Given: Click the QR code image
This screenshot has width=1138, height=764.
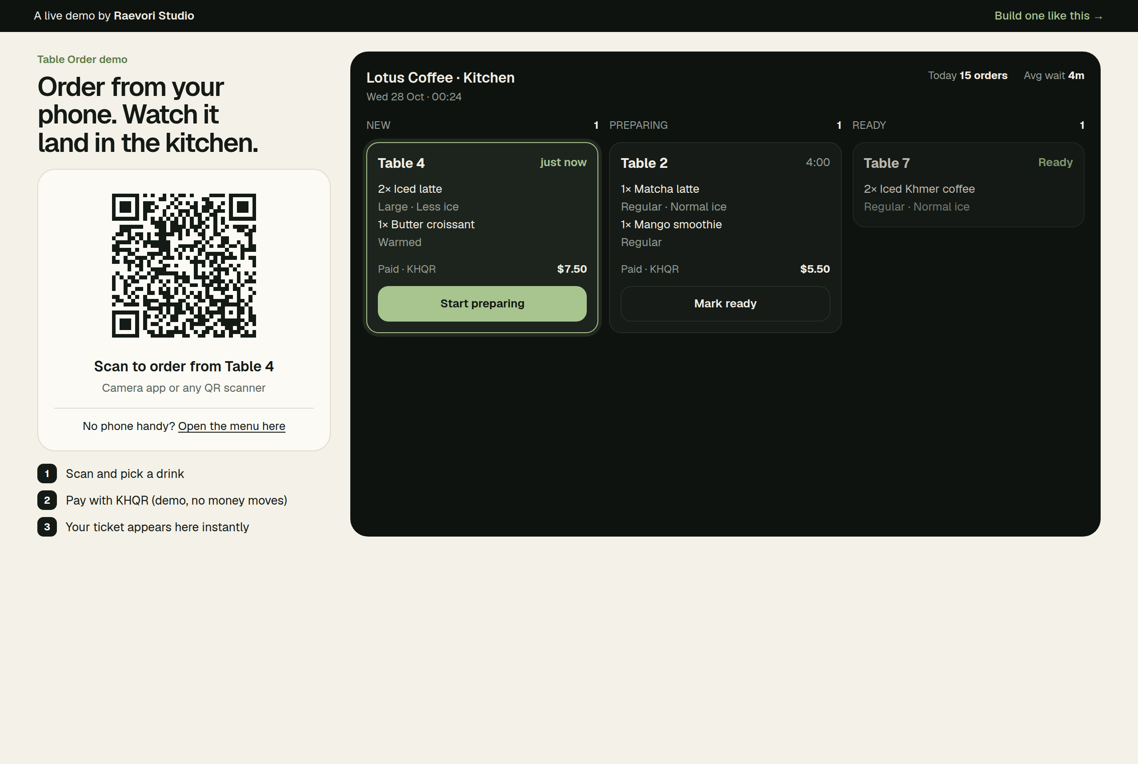Looking at the screenshot, I should tap(184, 266).
